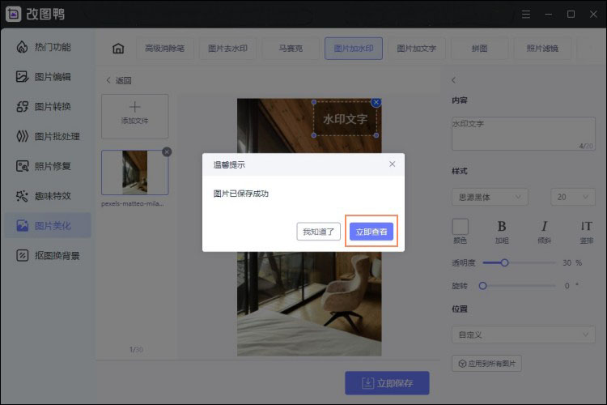This screenshot has height=405, width=607.
Task: Toggle vertical text (竖排) option
Action: (x=587, y=227)
